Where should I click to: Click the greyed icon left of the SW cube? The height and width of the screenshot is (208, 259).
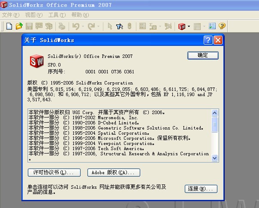(168, 26)
